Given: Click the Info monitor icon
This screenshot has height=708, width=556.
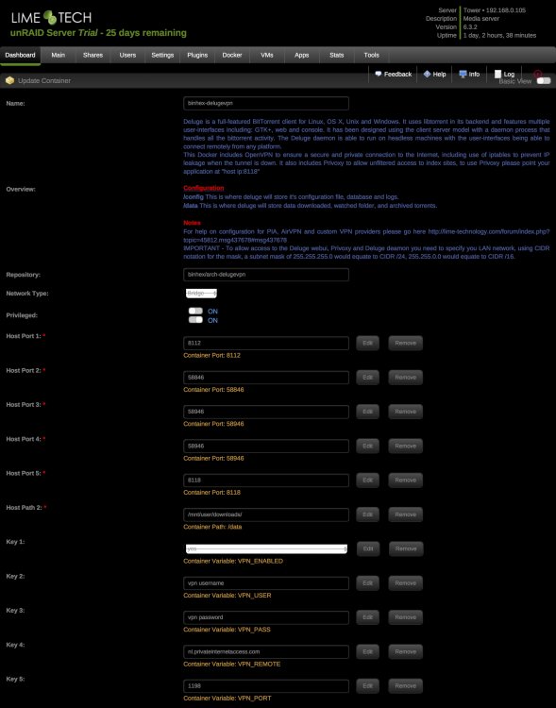Looking at the screenshot, I should (x=463, y=74).
